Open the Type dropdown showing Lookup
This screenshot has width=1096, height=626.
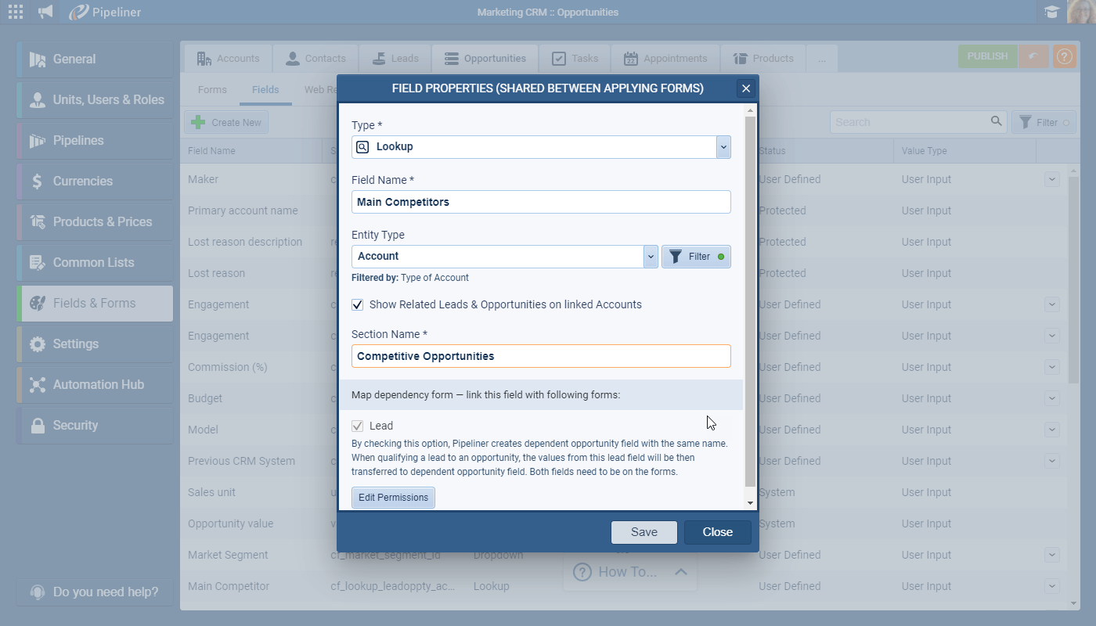(723, 146)
